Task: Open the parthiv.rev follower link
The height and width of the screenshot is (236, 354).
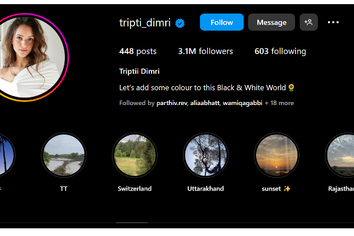Action: point(172,103)
